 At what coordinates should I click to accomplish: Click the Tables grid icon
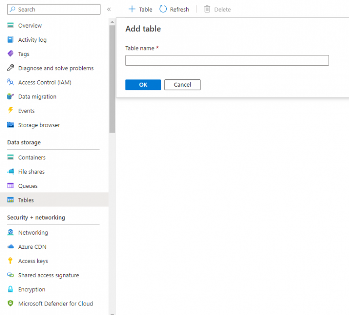point(10,200)
